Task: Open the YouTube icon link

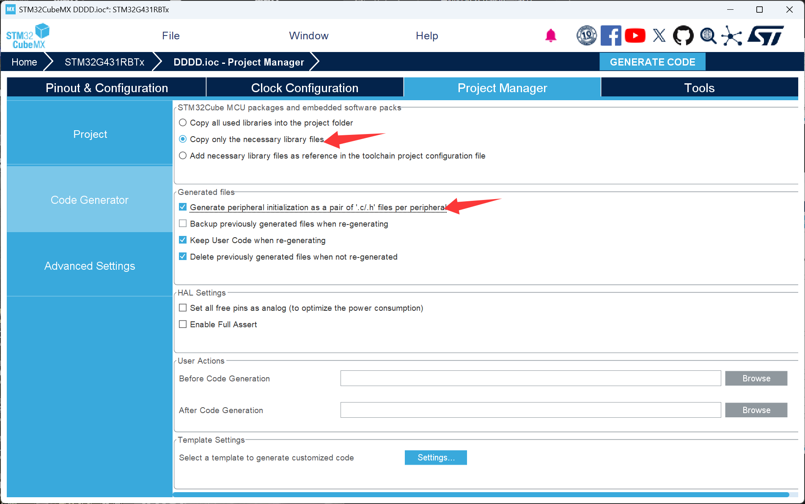Action: [635, 36]
